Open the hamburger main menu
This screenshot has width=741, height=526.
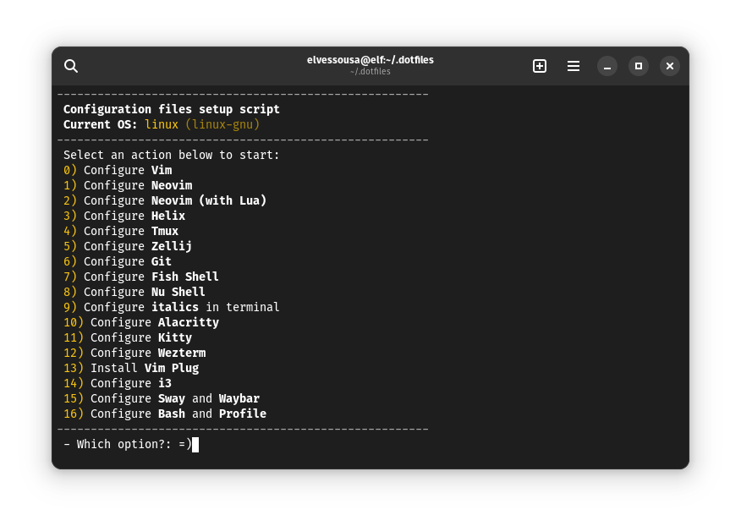[x=574, y=66]
